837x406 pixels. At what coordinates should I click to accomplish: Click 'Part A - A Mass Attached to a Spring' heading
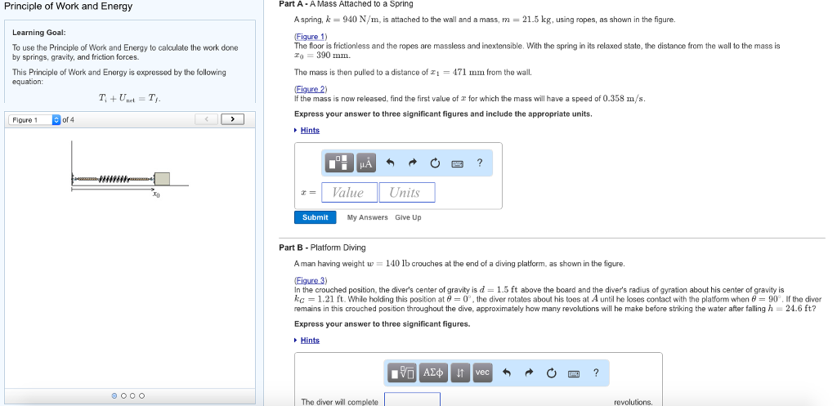click(346, 4)
